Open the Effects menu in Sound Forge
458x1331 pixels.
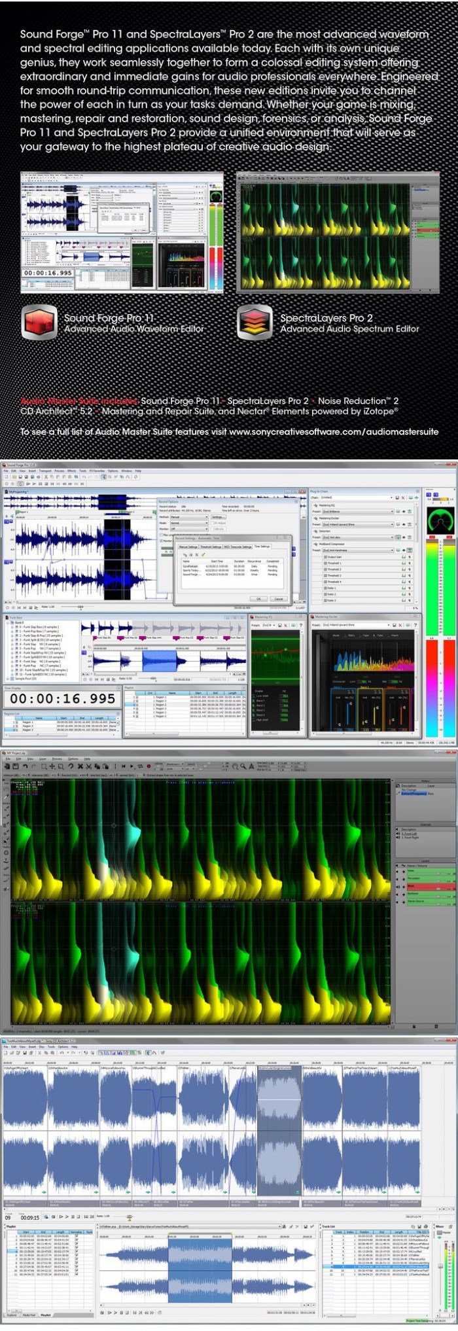click(x=71, y=471)
